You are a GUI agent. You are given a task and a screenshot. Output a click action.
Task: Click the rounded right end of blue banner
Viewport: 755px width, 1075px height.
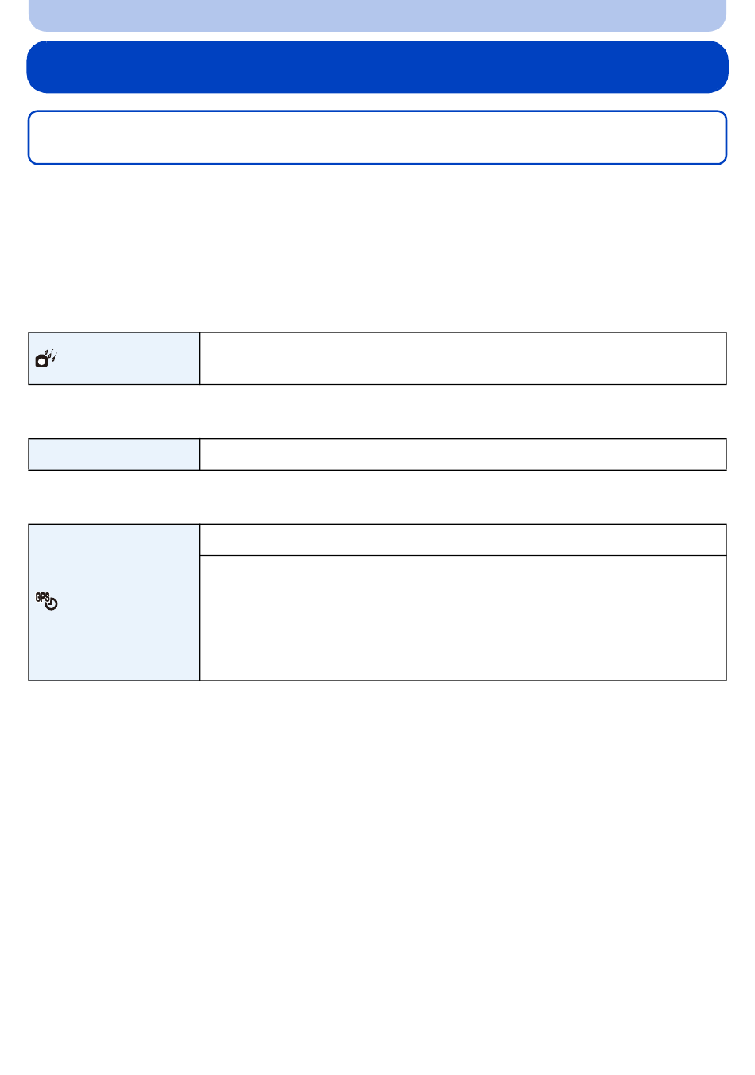717,68
